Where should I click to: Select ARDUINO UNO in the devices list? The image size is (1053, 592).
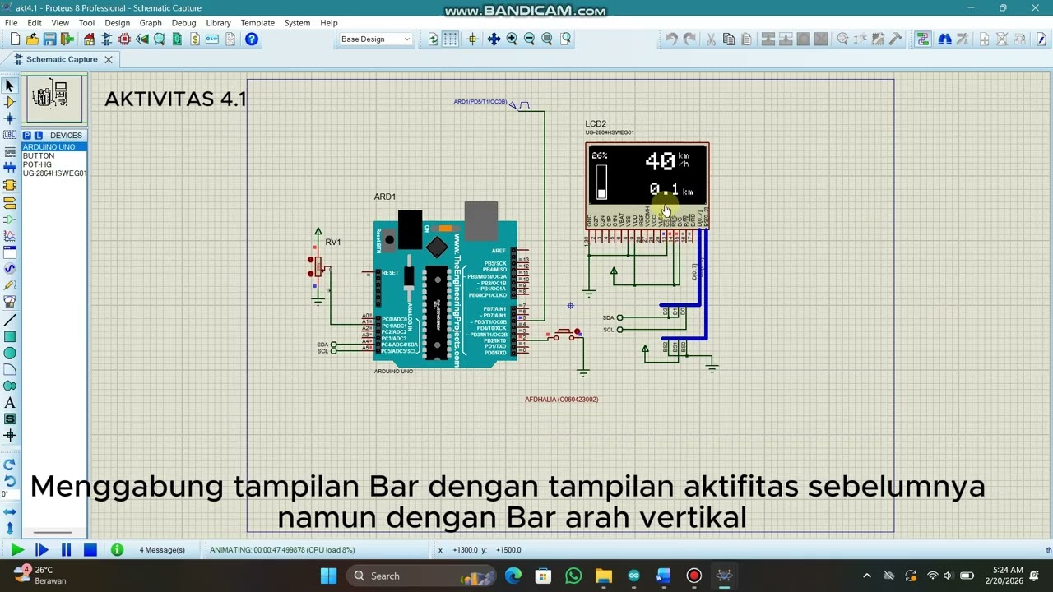pos(53,147)
